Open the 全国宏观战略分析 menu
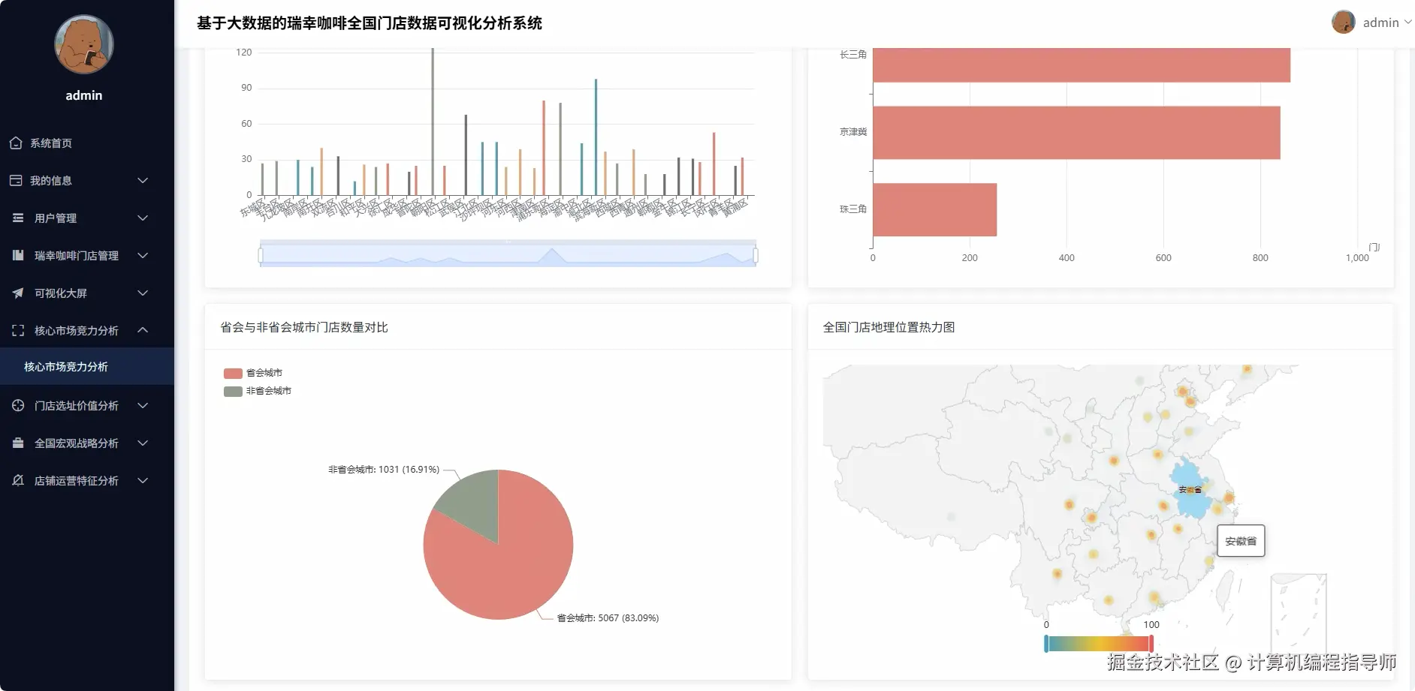The image size is (1415, 691). coord(87,443)
